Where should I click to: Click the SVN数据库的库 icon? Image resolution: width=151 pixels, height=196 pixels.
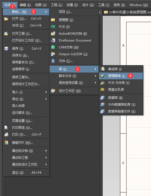point(102,105)
